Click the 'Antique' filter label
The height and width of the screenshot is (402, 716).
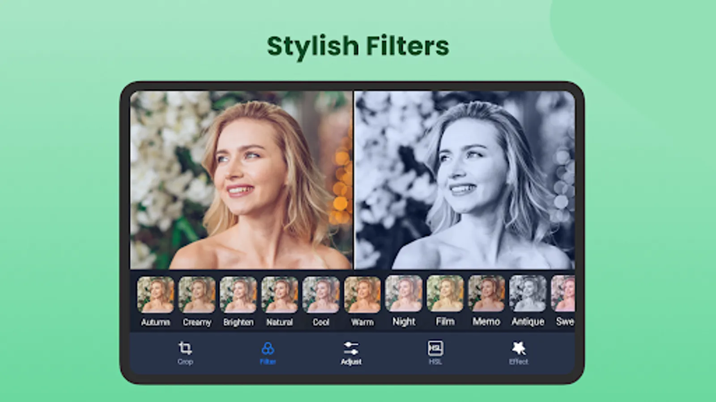click(528, 322)
